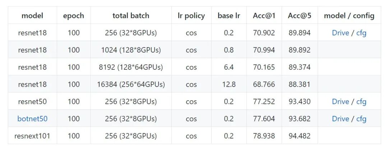Select the 'base lr' header cell
The width and height of the screenshot is (388, 150).
pos(229,16)
